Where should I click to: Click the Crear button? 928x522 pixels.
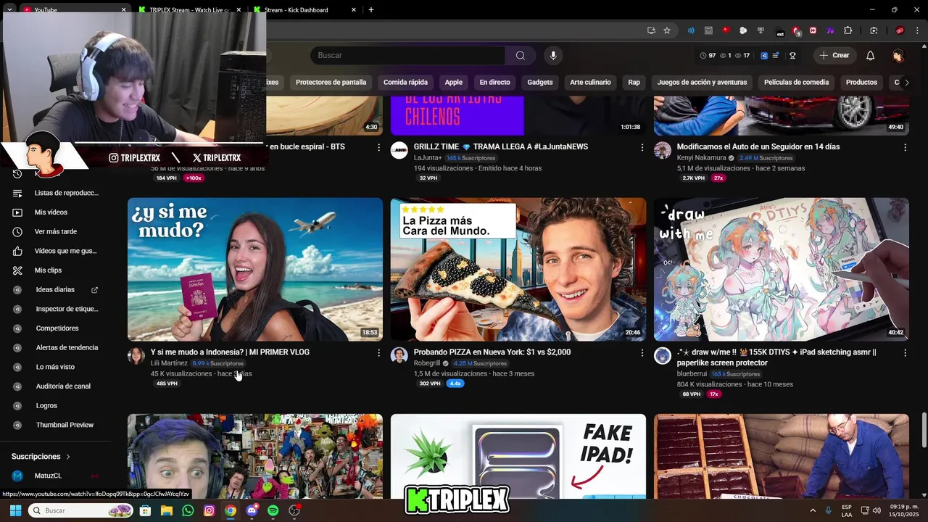tap(834, 55)
